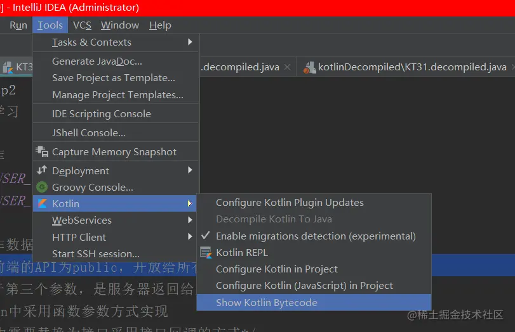Choose Save Project as Template...

[116, 78]
